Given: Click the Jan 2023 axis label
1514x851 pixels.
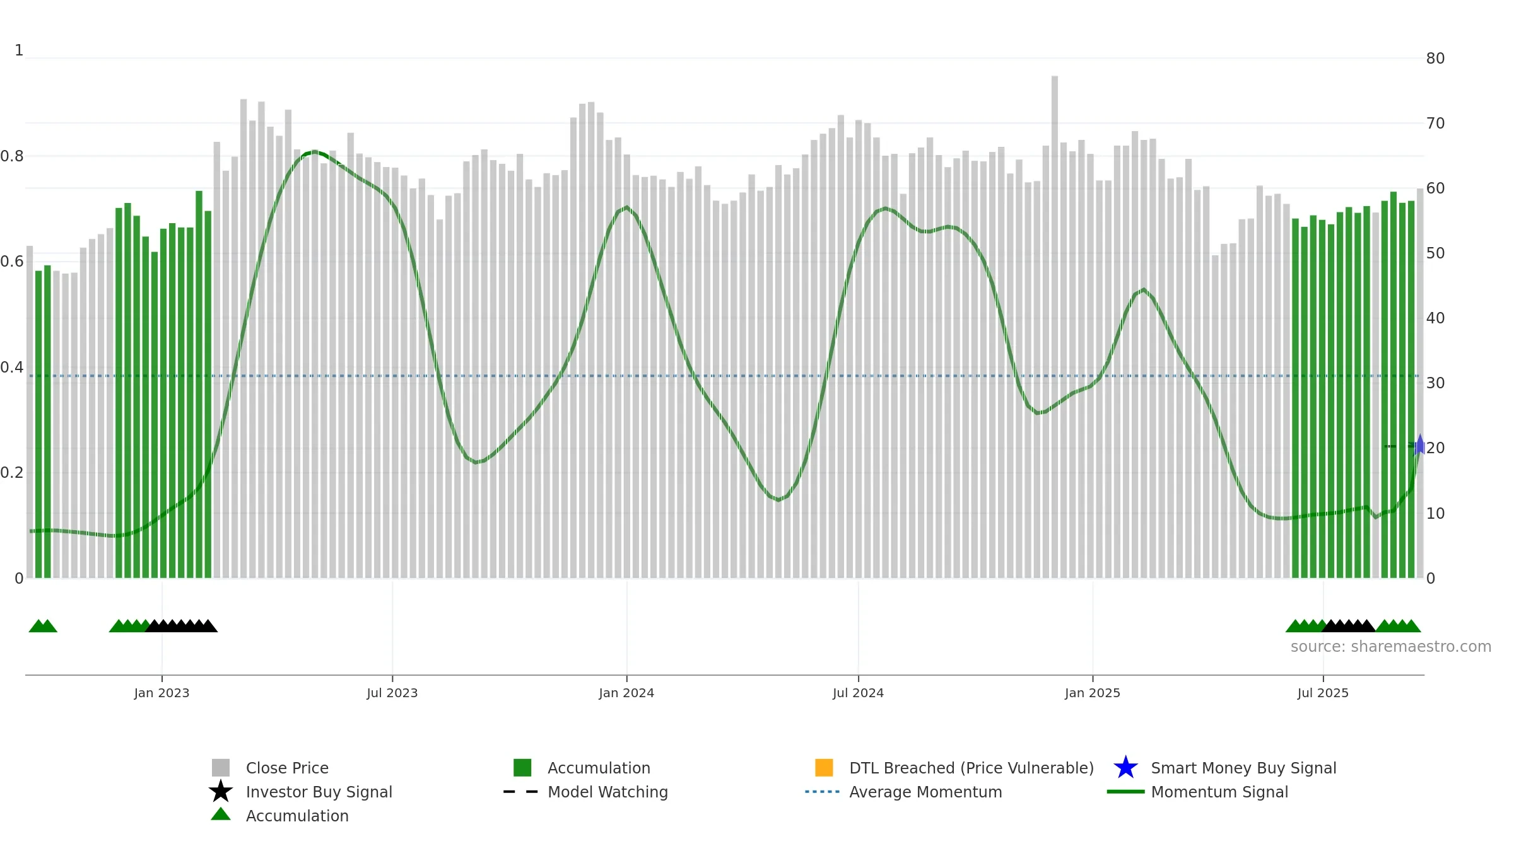Looking at the screenshot, I should pos(161,693).
